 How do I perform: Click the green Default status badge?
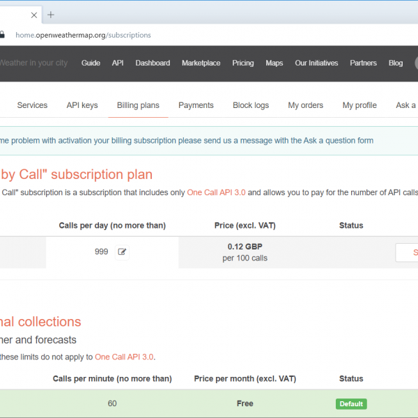351,404
